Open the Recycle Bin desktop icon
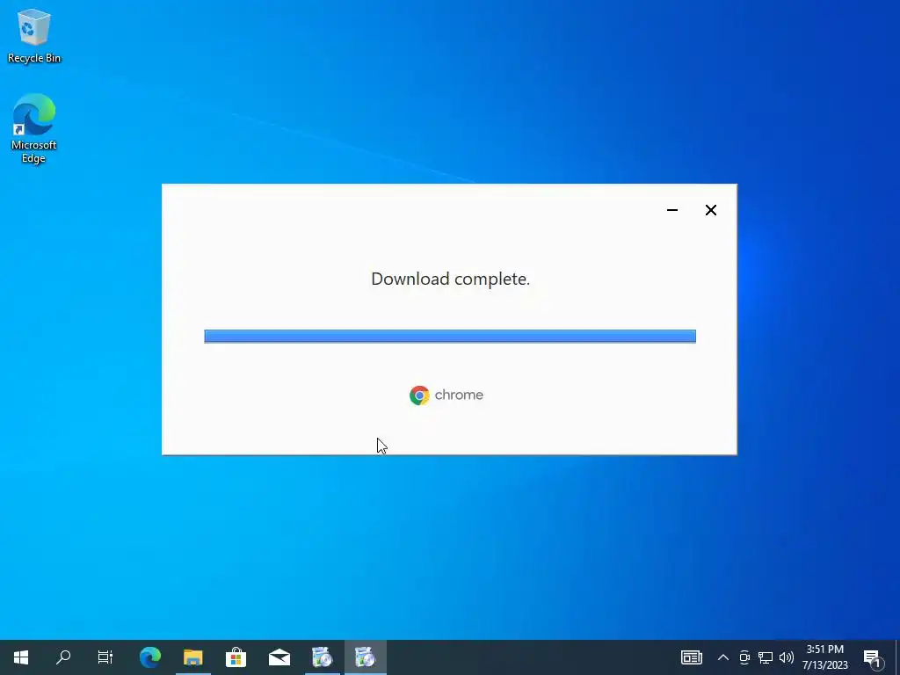The height and width of the screenshot is (675, 900). [34, 35]
